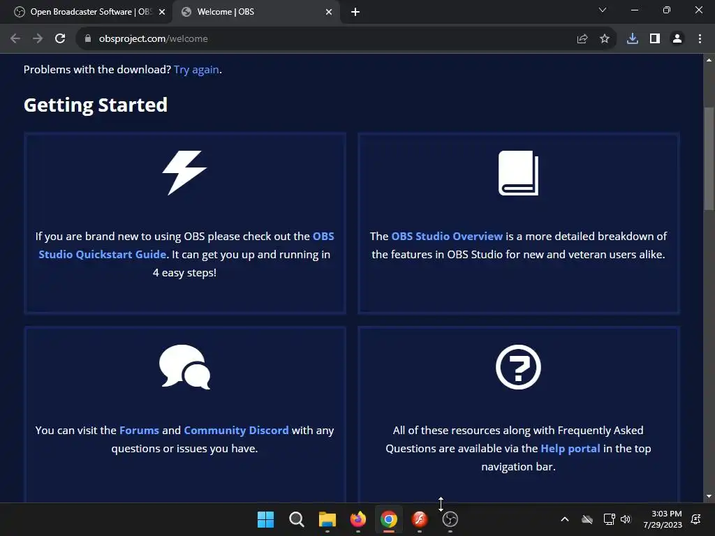Image resolution: width=715 pixels, height=536 pixels.
Task: Click the lightning bolt quickstart icon
Action: click(x=184, y=173)
